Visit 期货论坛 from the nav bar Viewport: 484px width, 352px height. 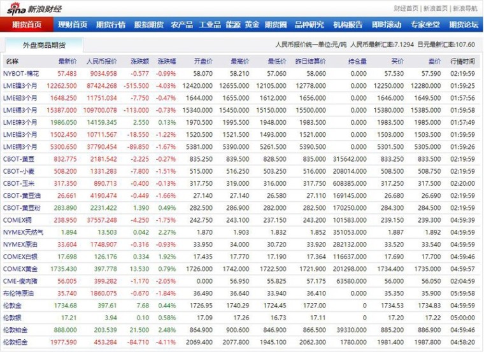(464, 25)
